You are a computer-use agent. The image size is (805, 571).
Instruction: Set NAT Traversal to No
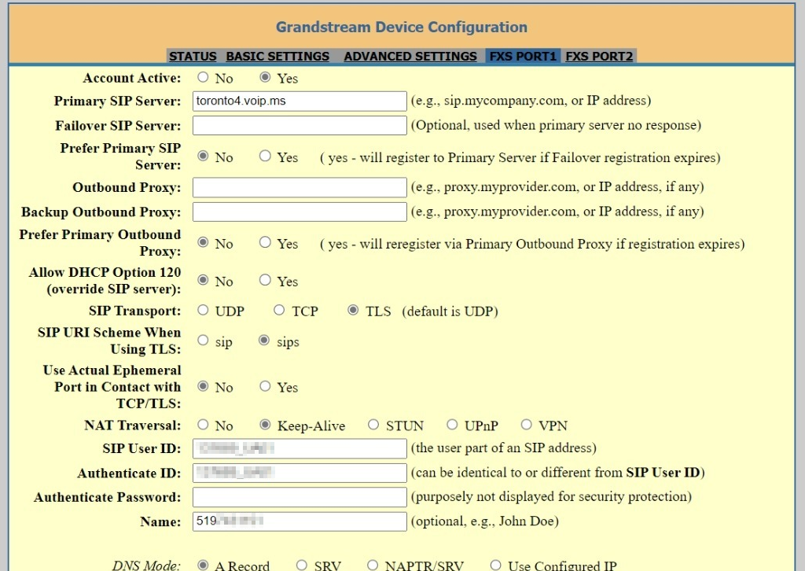pos(204,424)
